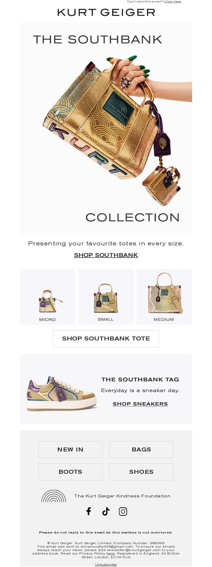Screen dimensions: 212x567
Task: Click the Southbank Tag sneaker image
Action: (x=62, y=394)
